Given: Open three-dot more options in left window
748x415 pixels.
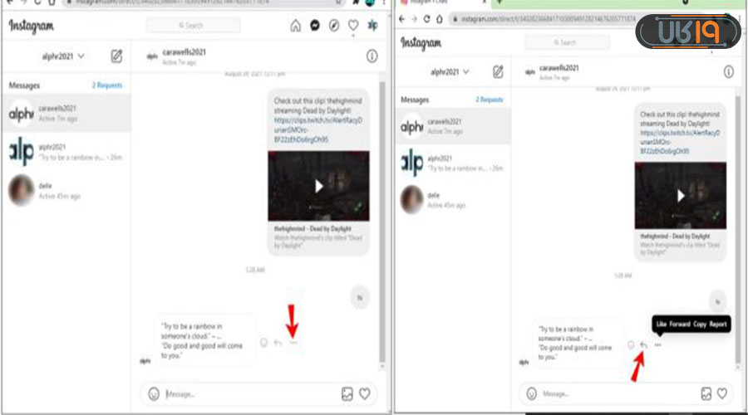Looking at the screenshot, I should point(293,342).
